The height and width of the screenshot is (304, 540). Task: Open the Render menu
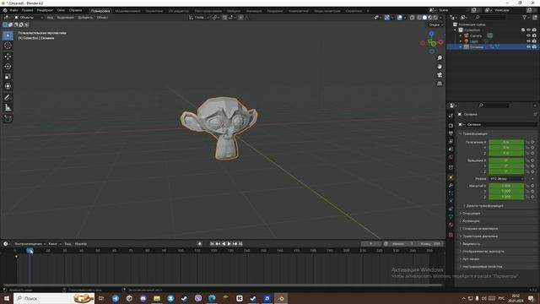(x=45, y=10)
